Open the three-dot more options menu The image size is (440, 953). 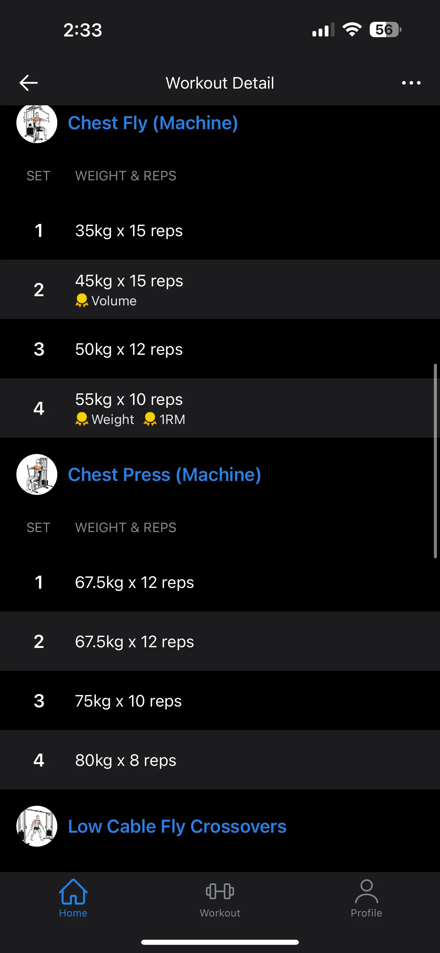point(411,83)
